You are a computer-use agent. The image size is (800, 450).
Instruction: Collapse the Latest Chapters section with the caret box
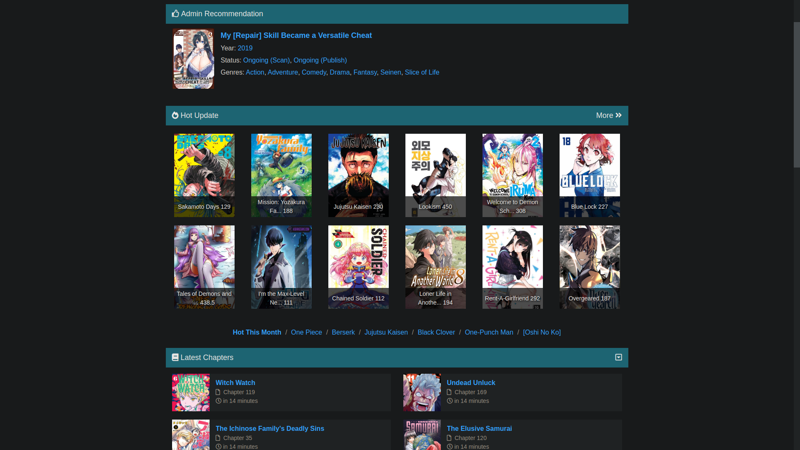618,357
